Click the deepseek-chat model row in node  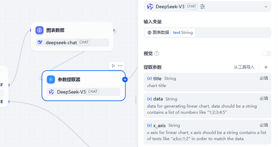[72, 42]
